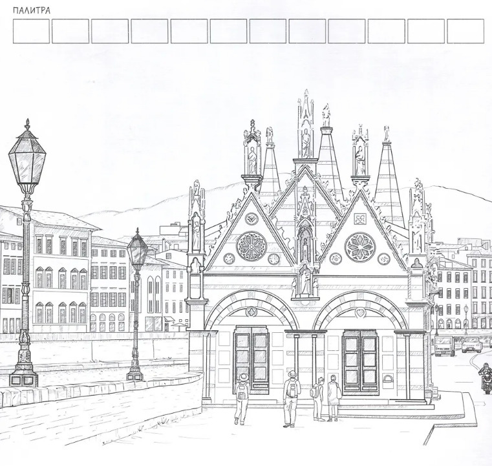
Task: Click the right church door
Action: (360, 362)
